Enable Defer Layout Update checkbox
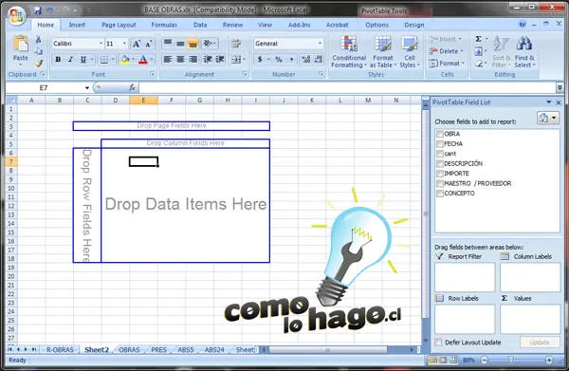This screenshot has width=569, height=371. click(439, 343)
